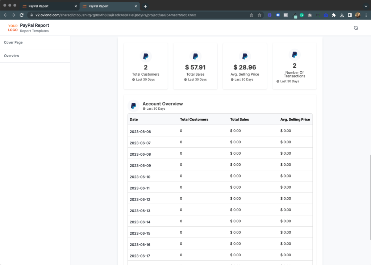The image size is (371, 265).
Task: Reload the page with the browser reload button
Action: click(21, 15)
